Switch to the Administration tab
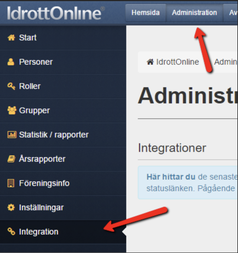 194,13
